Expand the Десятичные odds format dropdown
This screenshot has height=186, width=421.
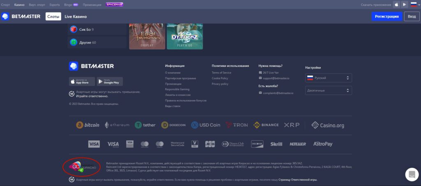(328, 91)
